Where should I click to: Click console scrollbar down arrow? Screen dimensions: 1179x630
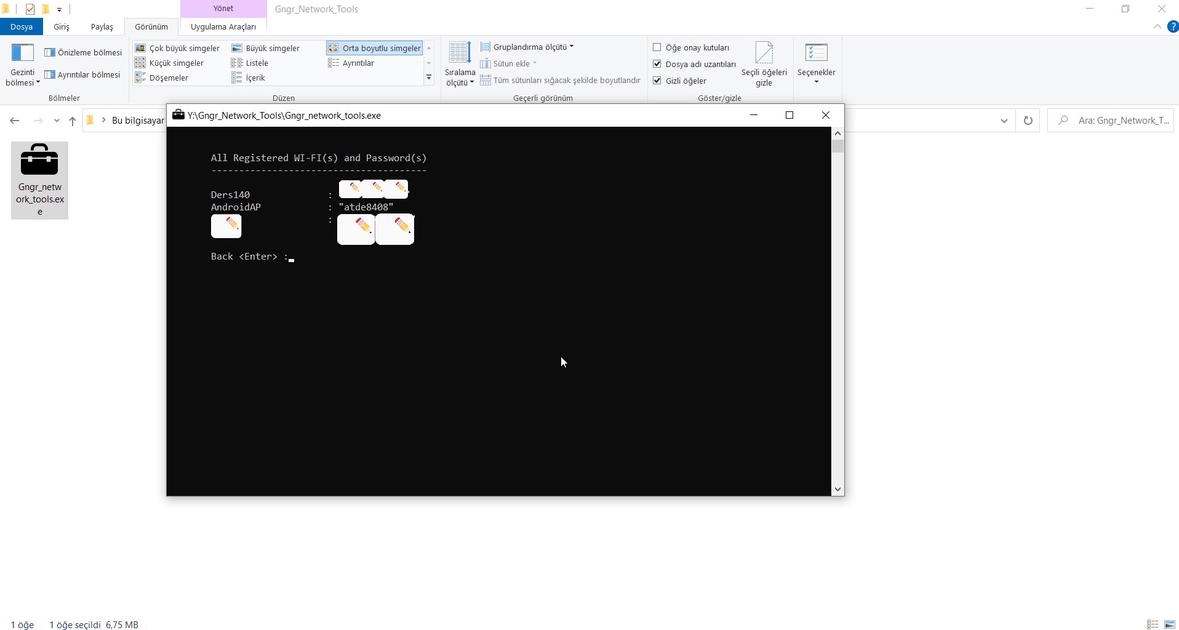pyautogui.click(x=837, y=490)
